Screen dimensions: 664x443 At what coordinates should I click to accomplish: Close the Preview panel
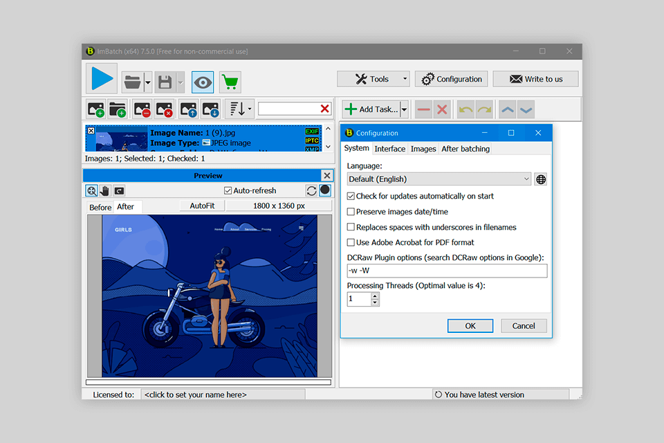click(x=327, y=176)
